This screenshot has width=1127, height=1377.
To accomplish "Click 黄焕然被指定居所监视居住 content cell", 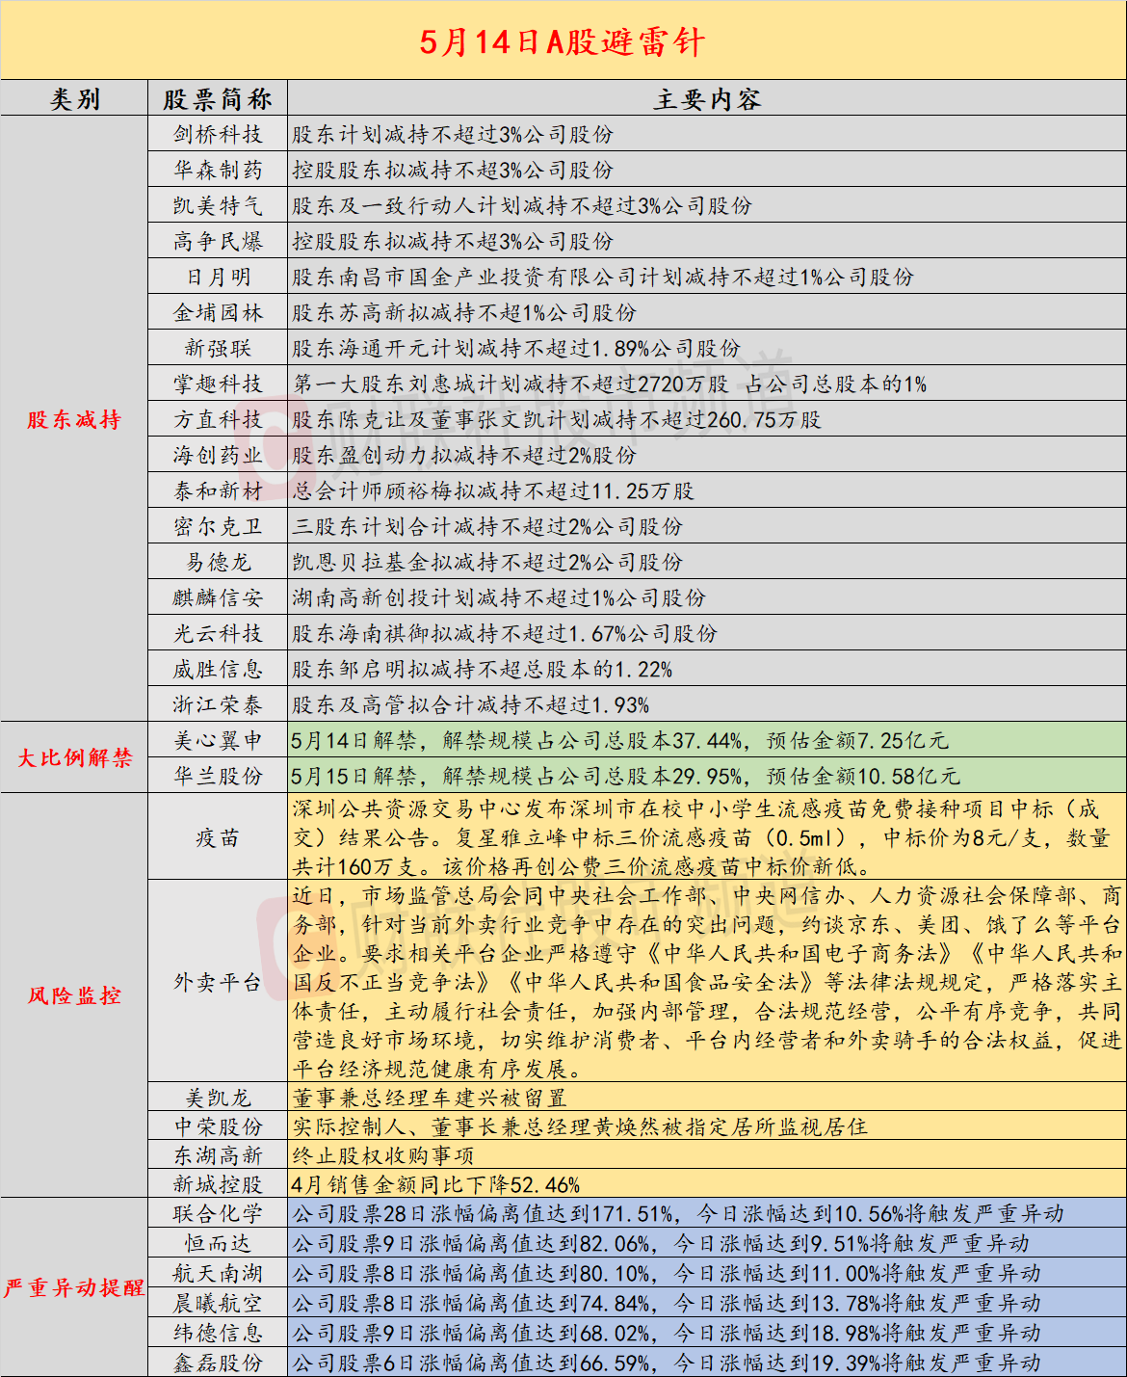I will (x=707, y=1126).
